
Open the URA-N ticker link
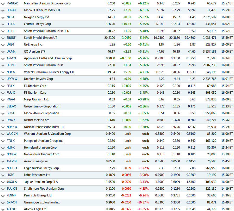(x=11, y=52)
